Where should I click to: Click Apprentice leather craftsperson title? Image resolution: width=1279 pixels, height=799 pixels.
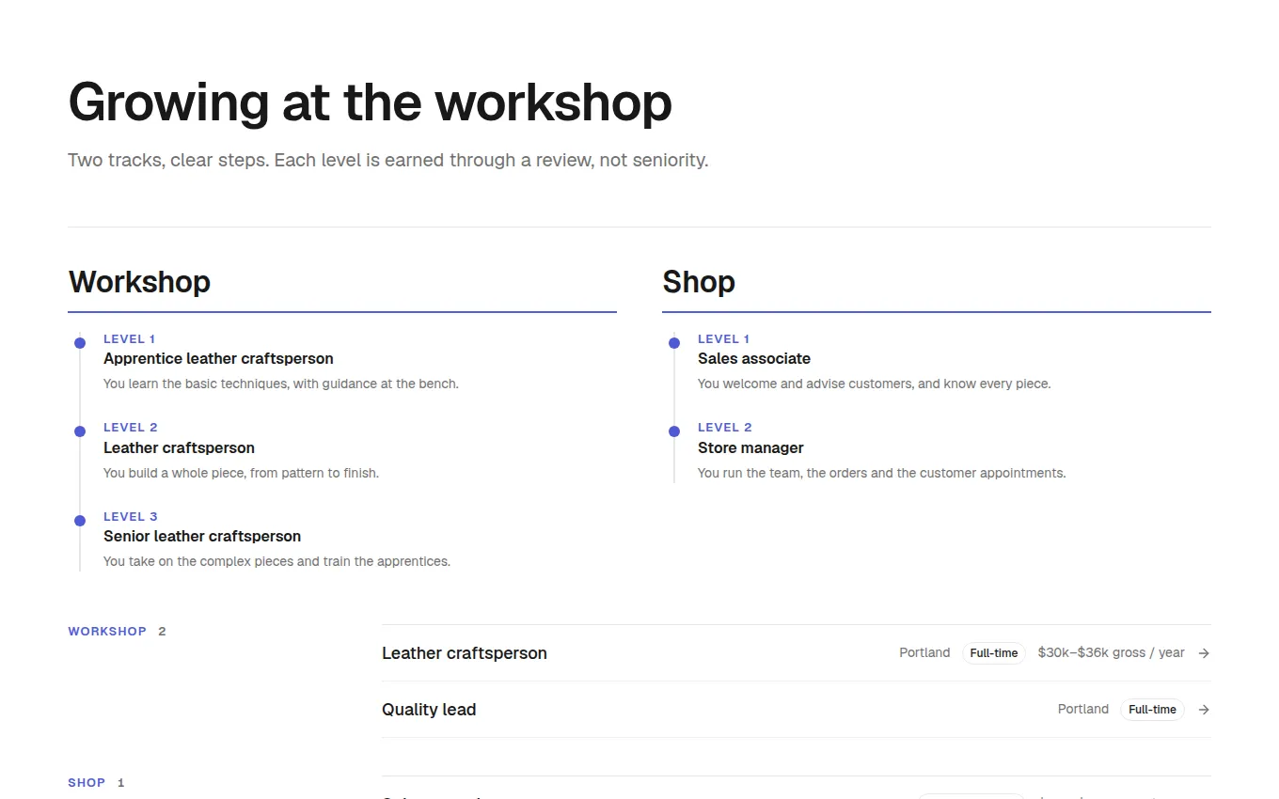218,359
